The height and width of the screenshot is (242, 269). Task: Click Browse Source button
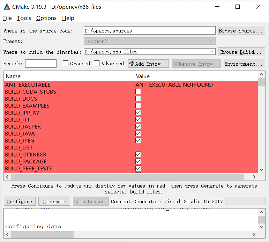pos(241,31)
